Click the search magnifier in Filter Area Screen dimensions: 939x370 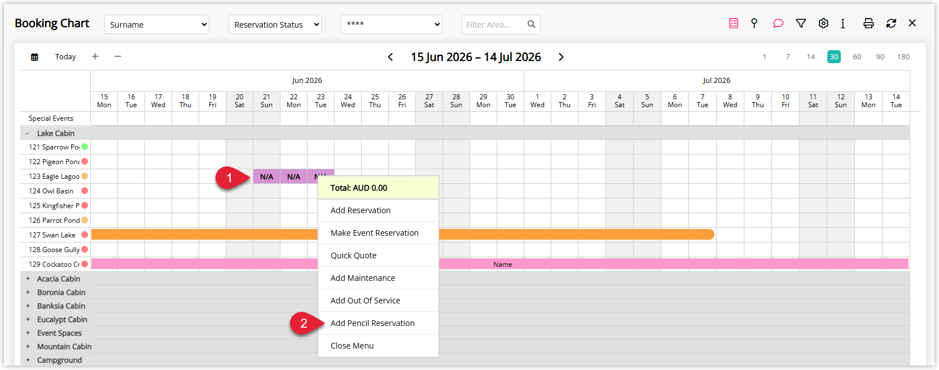click(531, 24)
